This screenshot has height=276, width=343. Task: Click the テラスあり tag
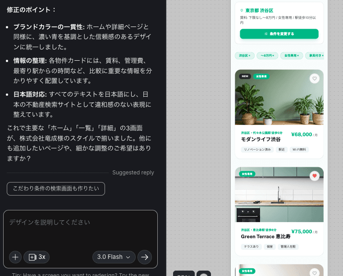coord(252,246)
